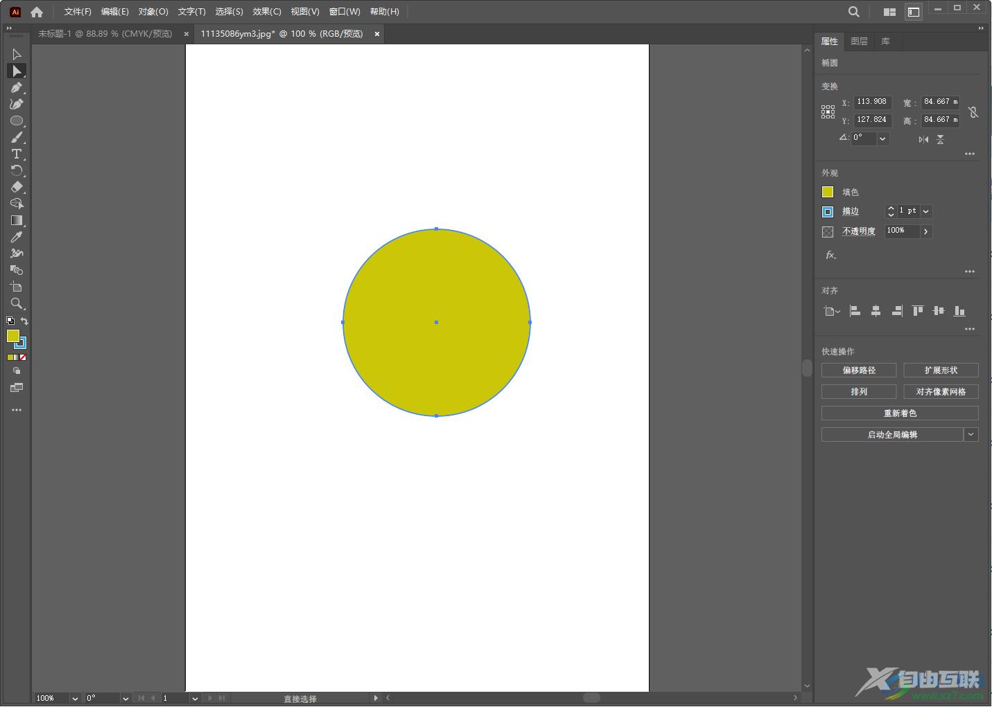Open stroke weight dropdown
The width and height of the screenshot is (992, 707).
point(926,211)
